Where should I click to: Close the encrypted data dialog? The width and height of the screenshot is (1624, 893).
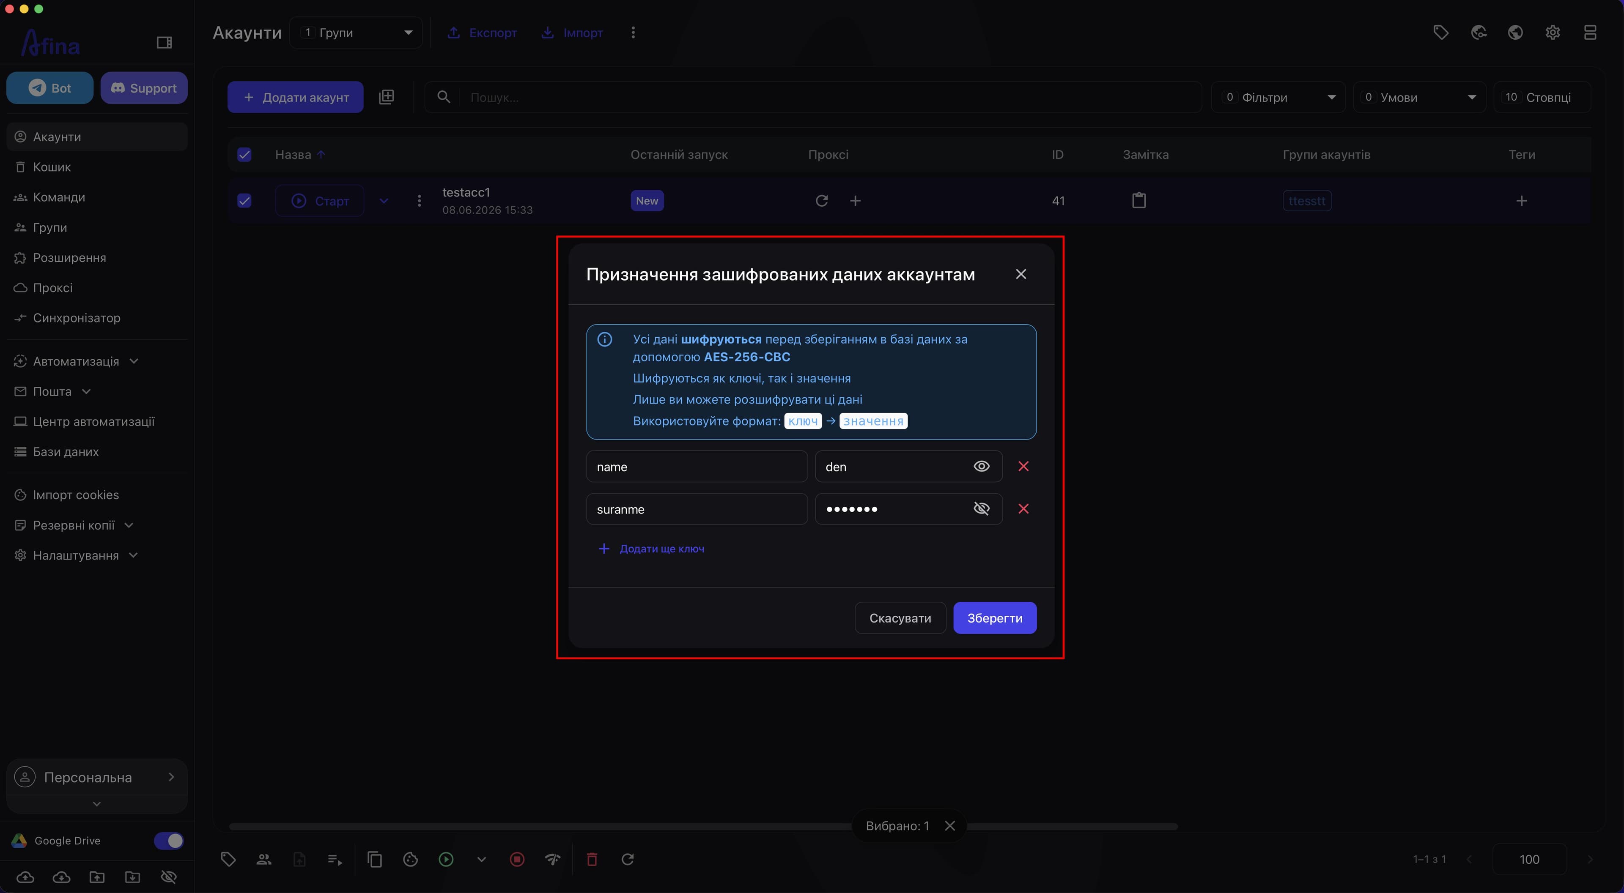pos(1020,274)
